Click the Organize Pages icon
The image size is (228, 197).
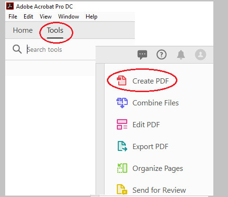[122, 168]
